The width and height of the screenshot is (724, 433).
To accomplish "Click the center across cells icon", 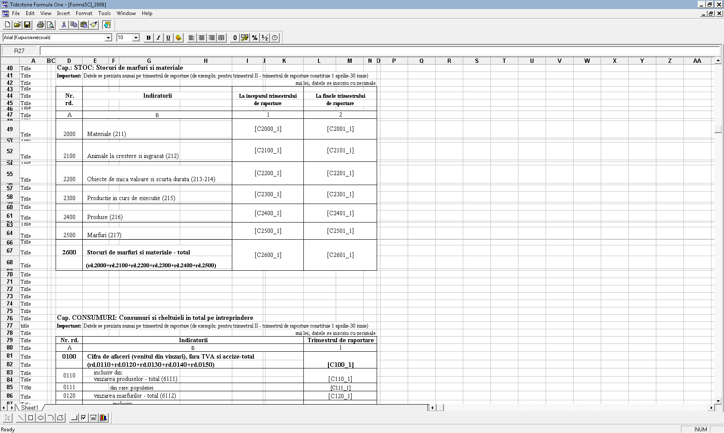I will click(221, 38).
